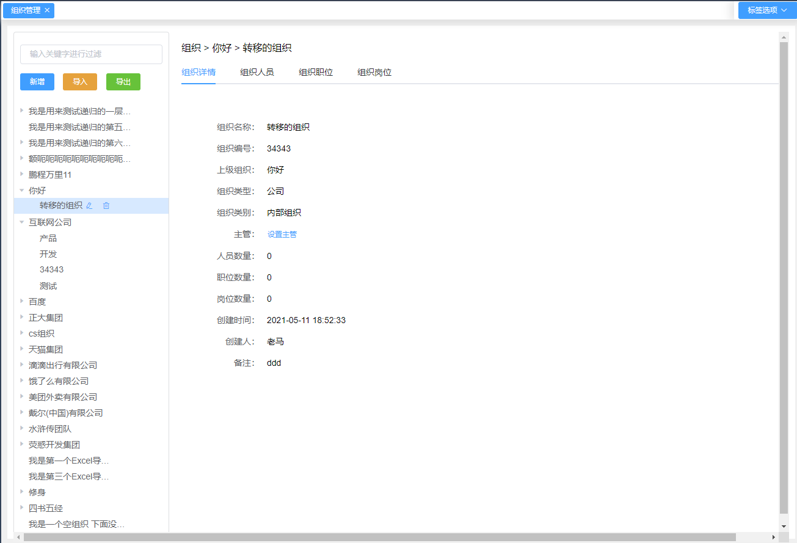The image size is (797, 543).
Task: Expand the 百度 tree node
Action: [x=22, y=301]
